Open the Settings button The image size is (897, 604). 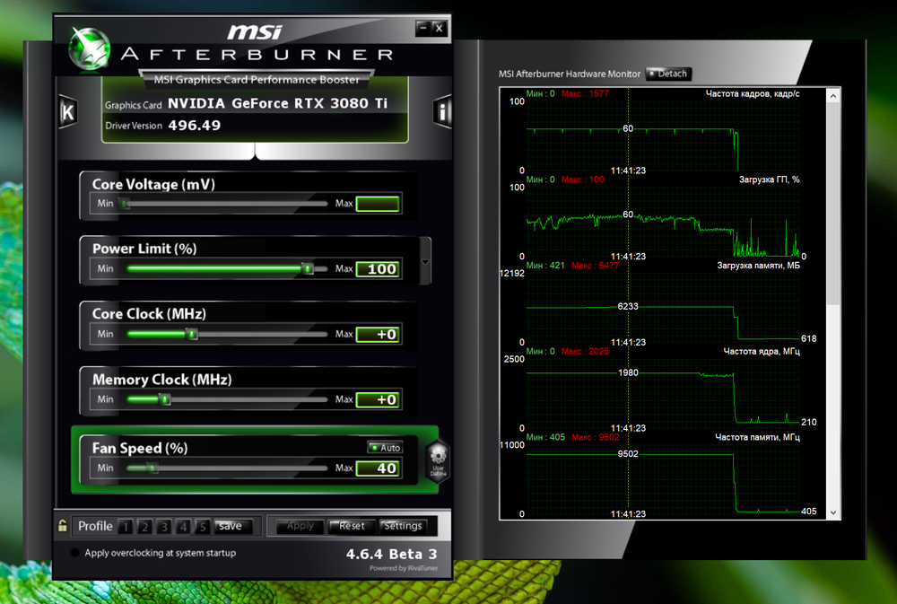(403, 526)
